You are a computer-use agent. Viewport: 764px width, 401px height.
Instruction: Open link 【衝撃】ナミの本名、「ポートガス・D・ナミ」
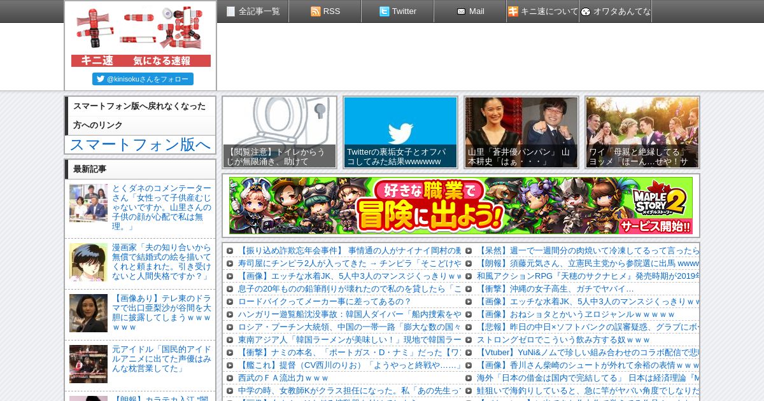click(x=350, y=353)
